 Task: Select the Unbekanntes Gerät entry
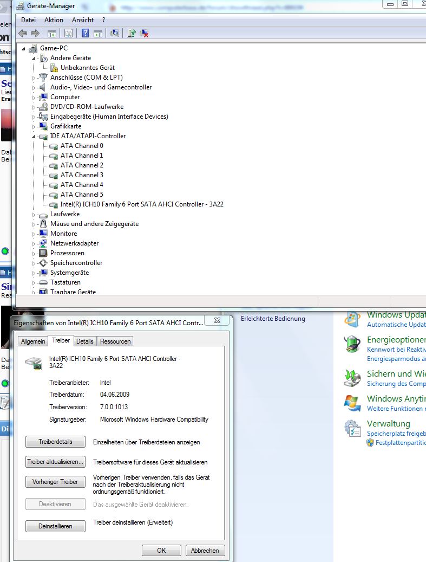pos(87,67)
